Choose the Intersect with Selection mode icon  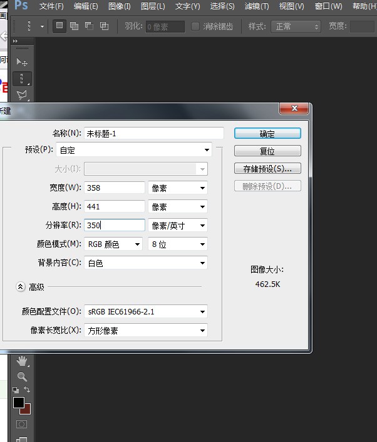[x=104, y=26]
